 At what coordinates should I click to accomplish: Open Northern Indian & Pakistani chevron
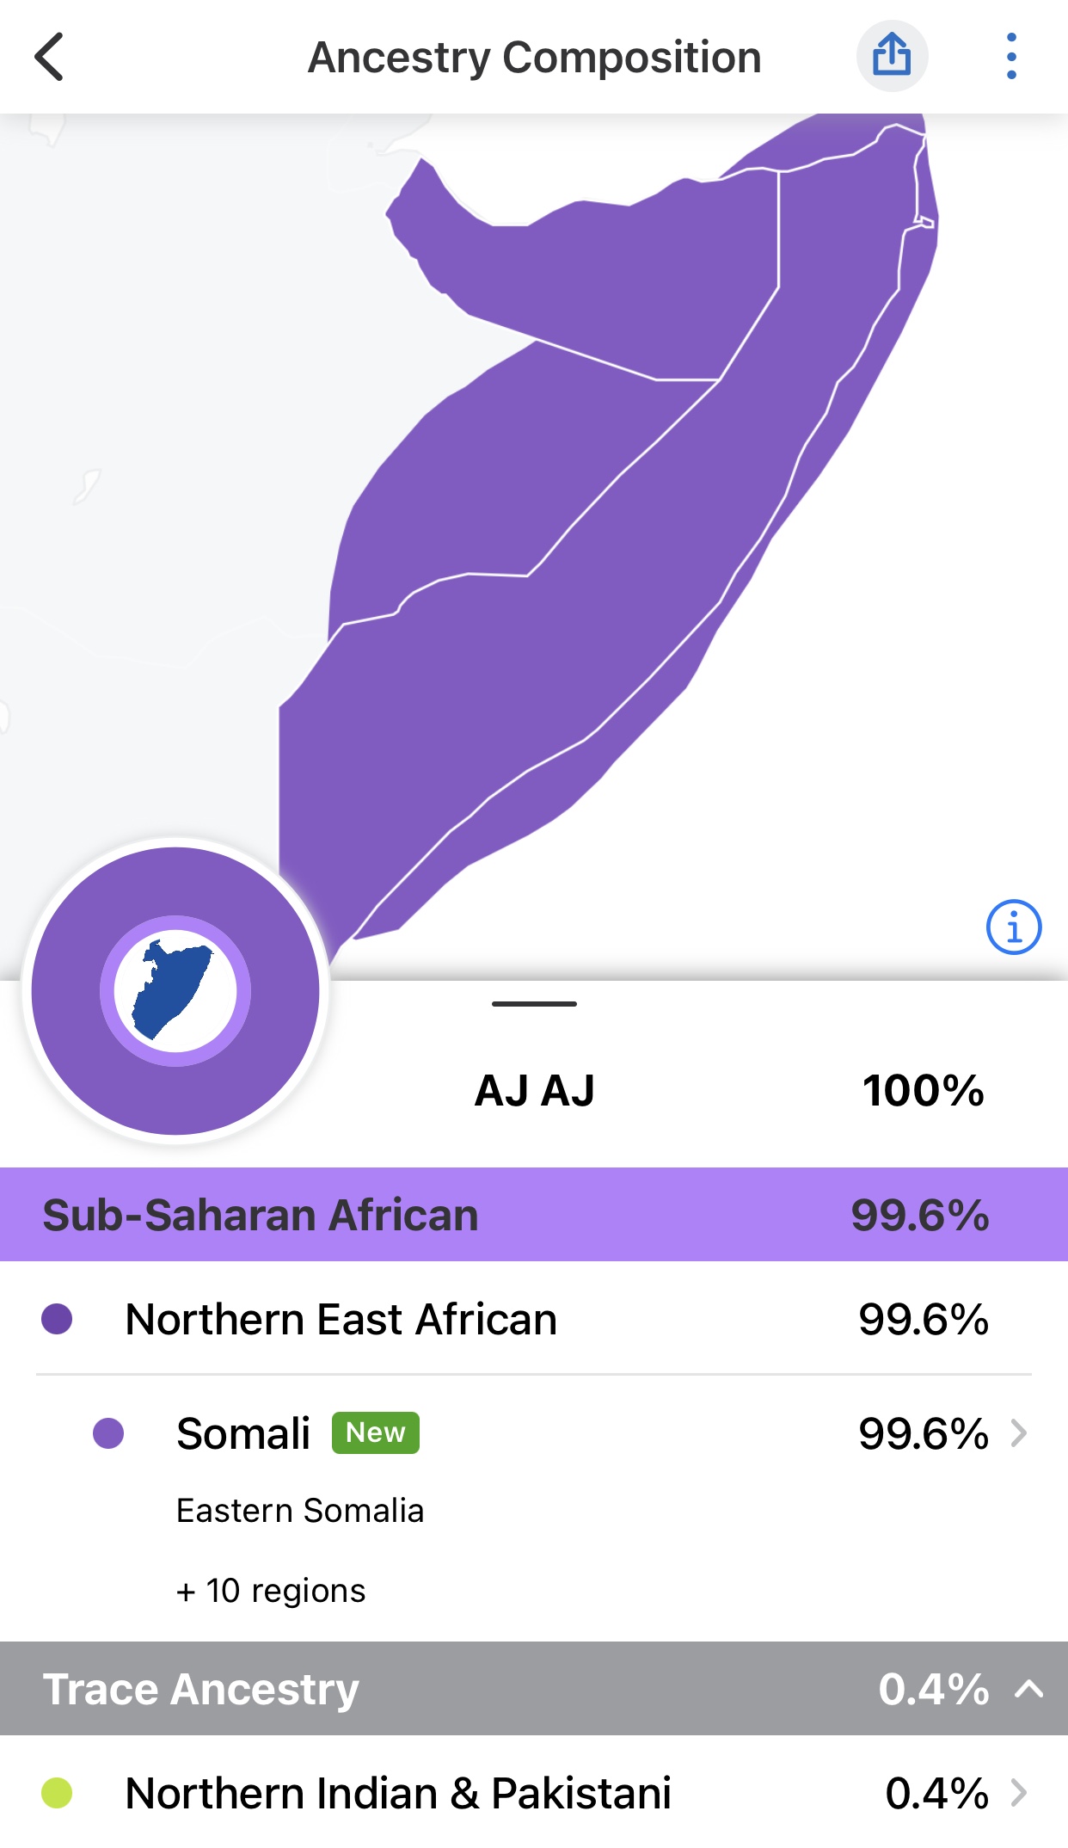pyautogui.click(x=1020, y=1793)
